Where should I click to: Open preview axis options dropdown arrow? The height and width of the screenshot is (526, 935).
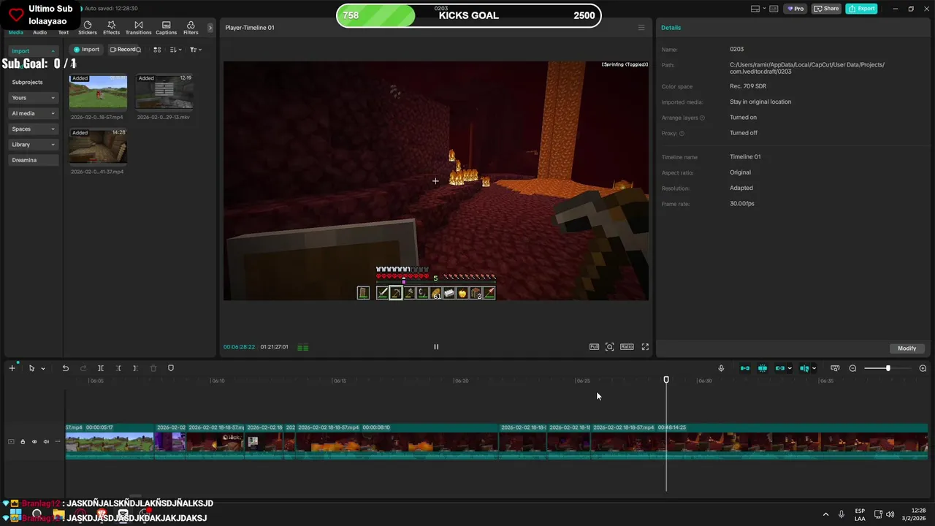pos(814,369)
